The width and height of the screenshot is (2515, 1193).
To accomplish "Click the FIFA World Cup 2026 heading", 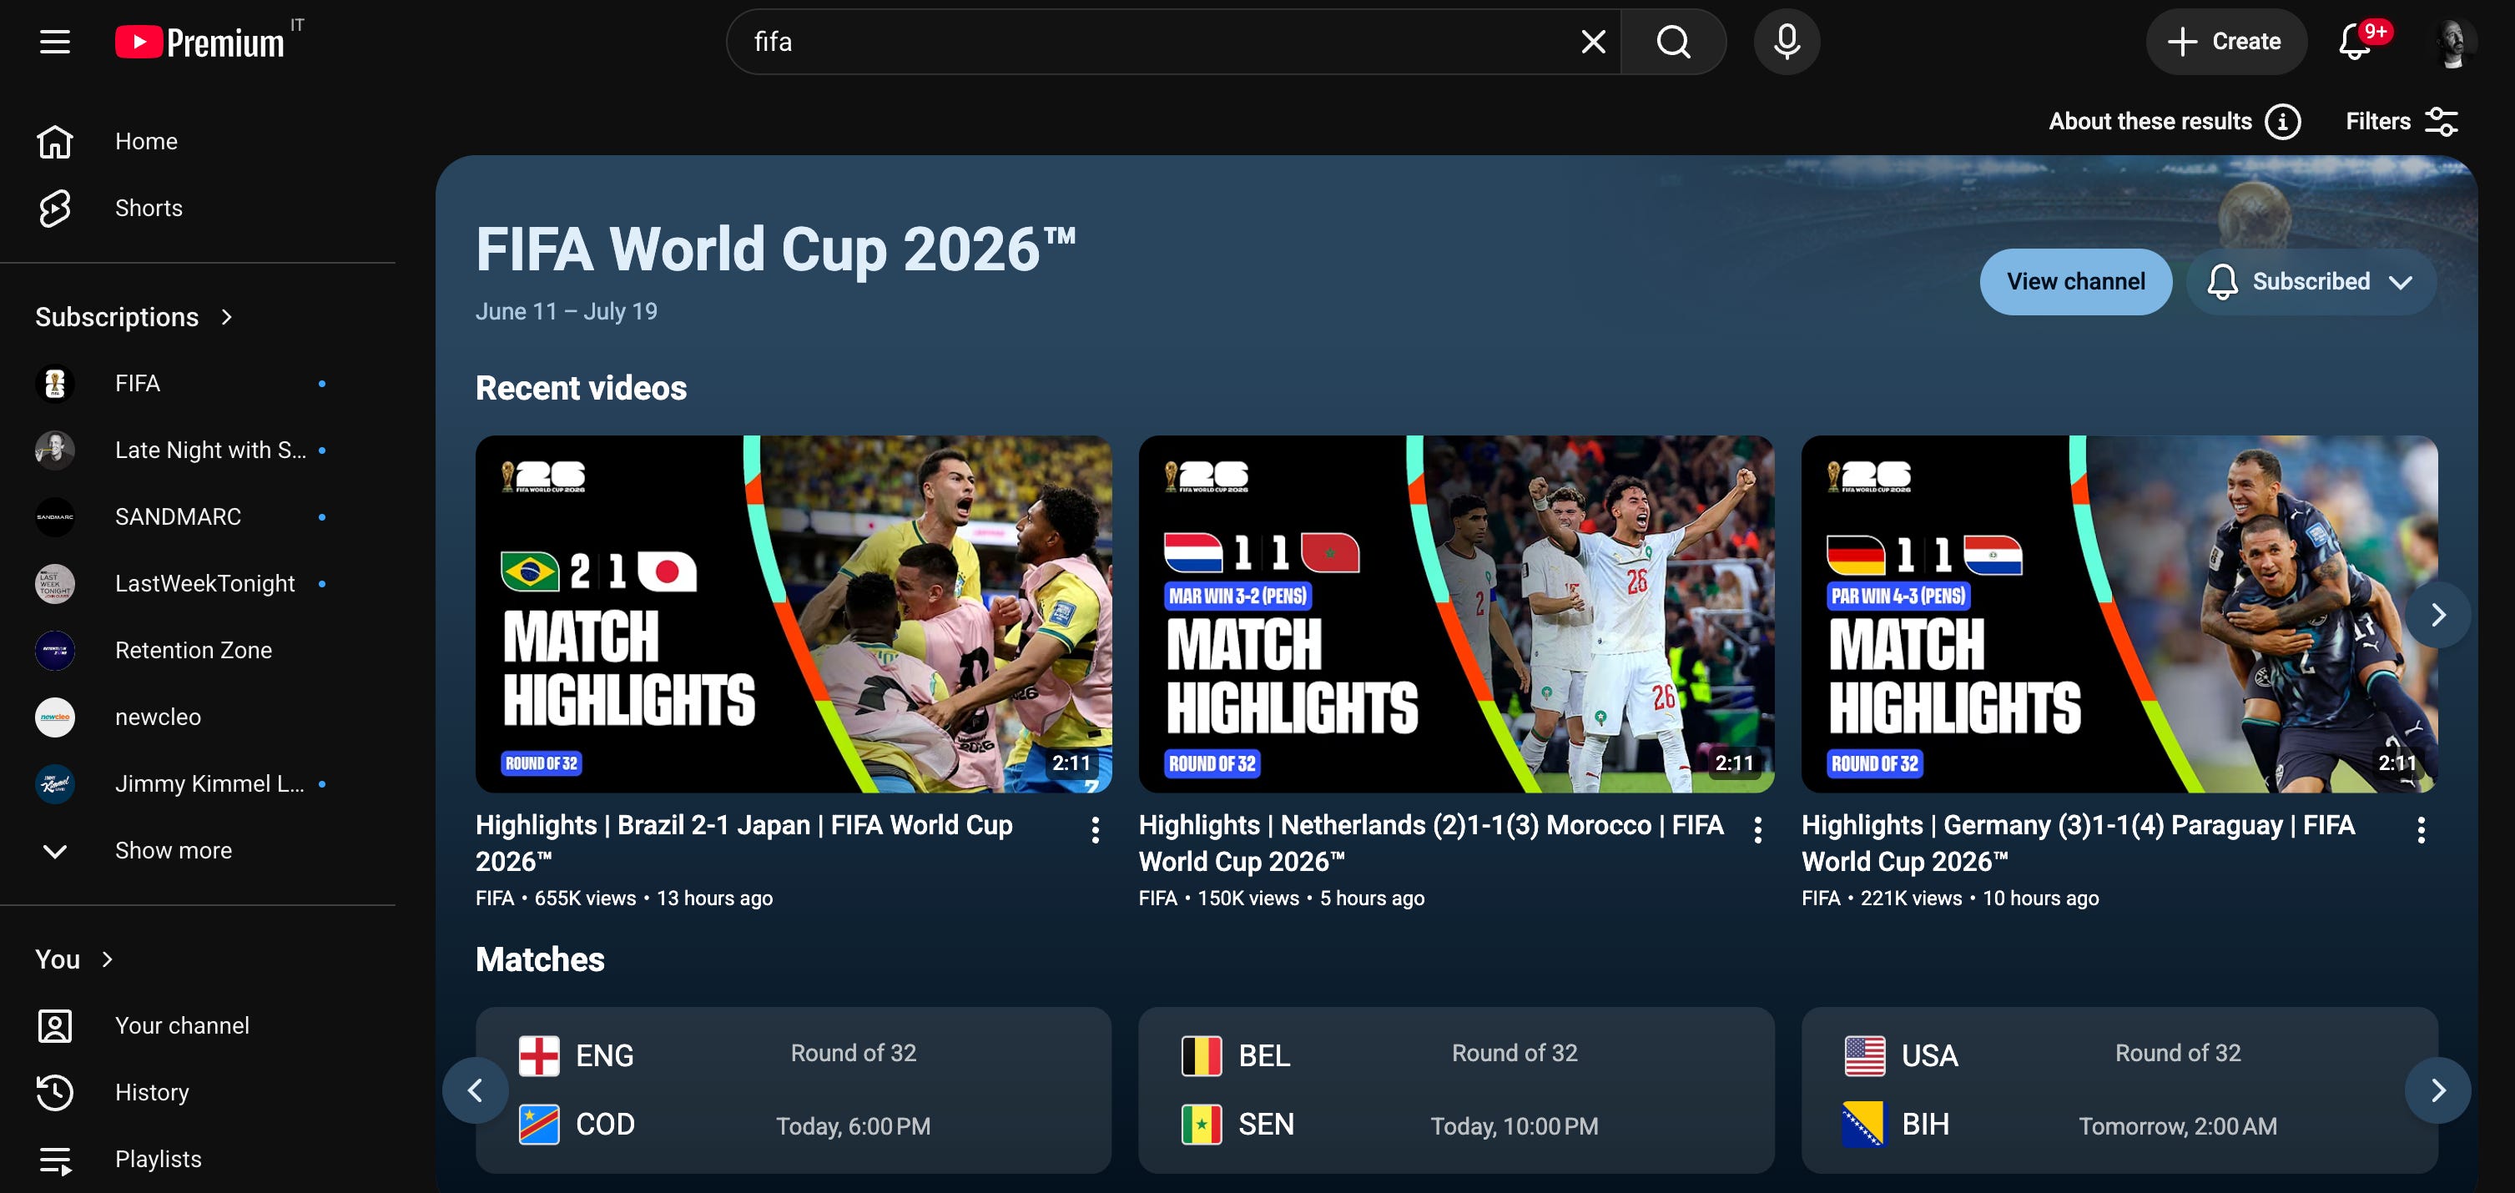I will pos(775,250).
